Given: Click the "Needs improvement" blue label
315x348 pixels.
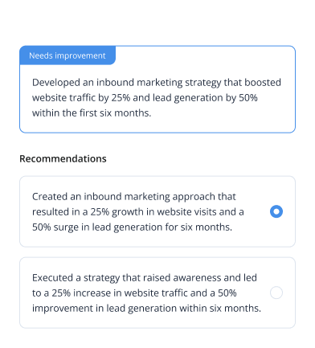Looking at the screenshot, I should point(67,55).
